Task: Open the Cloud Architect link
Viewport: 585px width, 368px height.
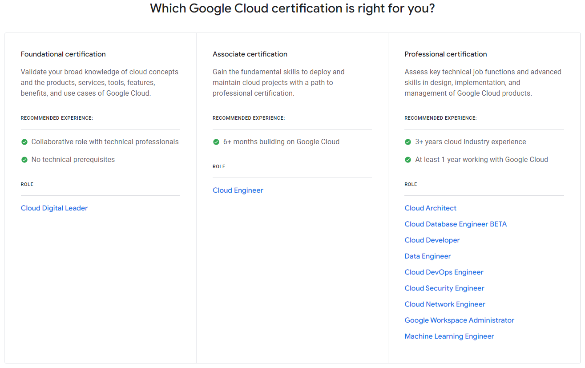Action: click(x=431, y=208)
